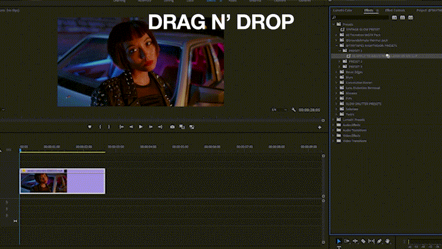Switch to the Project panel tab
Image resolution: width=442 pixels, height=249 pixels.
(x=429, y=11)
